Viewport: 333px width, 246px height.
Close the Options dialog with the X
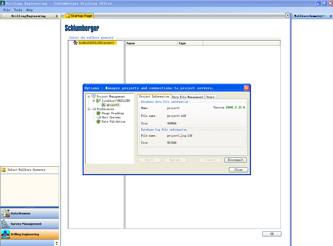pos(246,88)
